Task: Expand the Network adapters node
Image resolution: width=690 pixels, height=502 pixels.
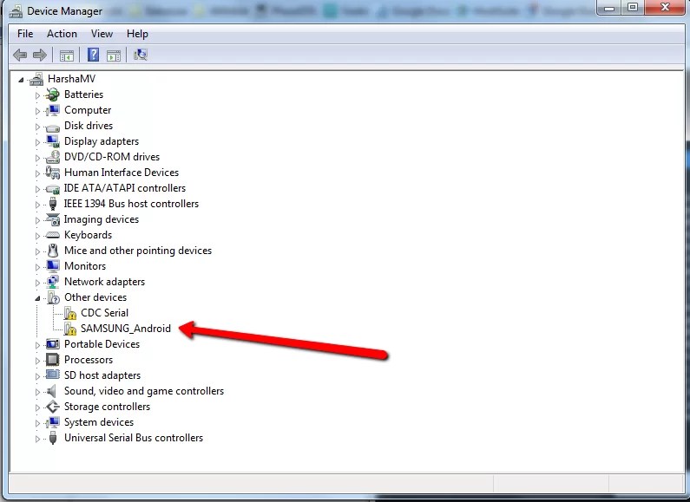Action: pyautogui.click(x=37, y=283)
